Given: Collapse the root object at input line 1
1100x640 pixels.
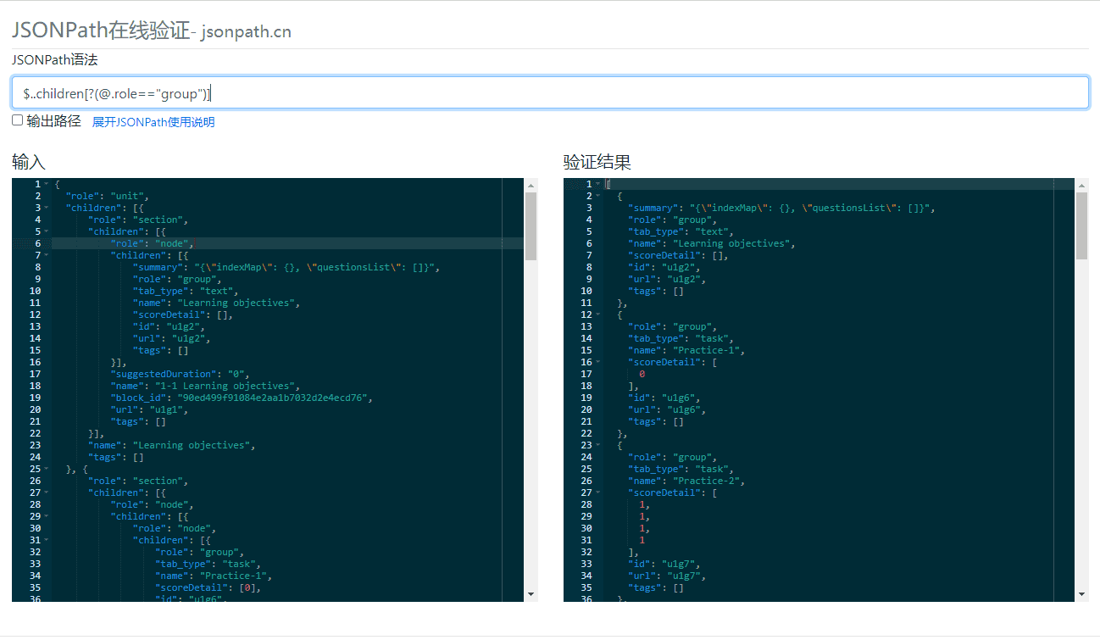Looking at the screenshot, I should click(x=46, y=185).
